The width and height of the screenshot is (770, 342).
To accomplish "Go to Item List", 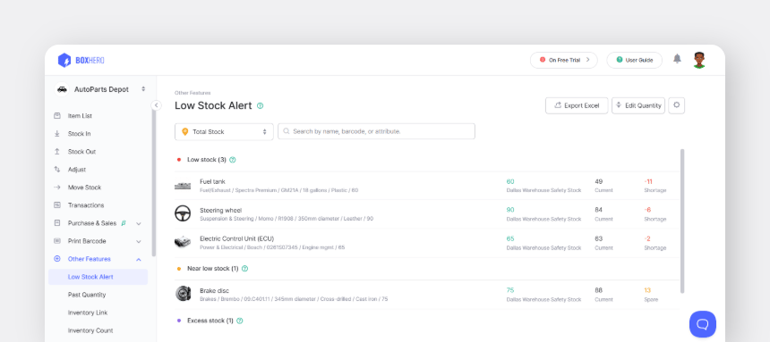I will [80, 115].
